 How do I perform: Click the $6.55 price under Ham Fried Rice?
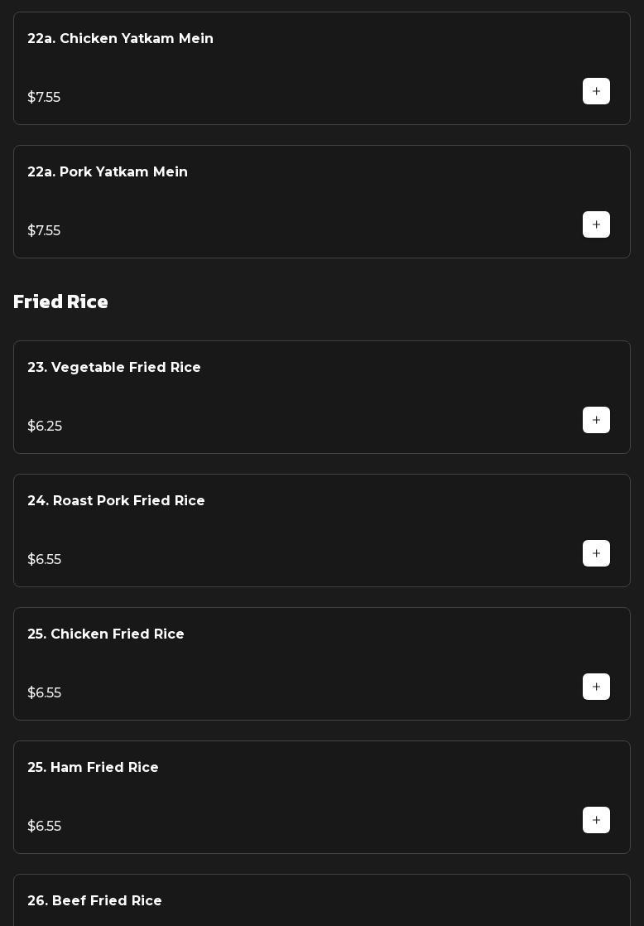click(44, 827)
